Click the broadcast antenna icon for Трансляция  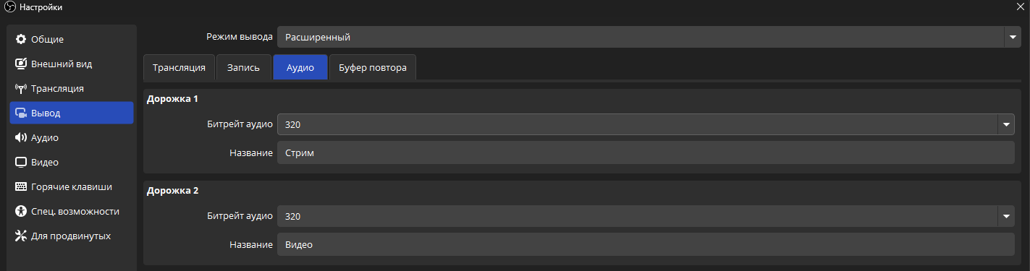(x=21, y=88)
